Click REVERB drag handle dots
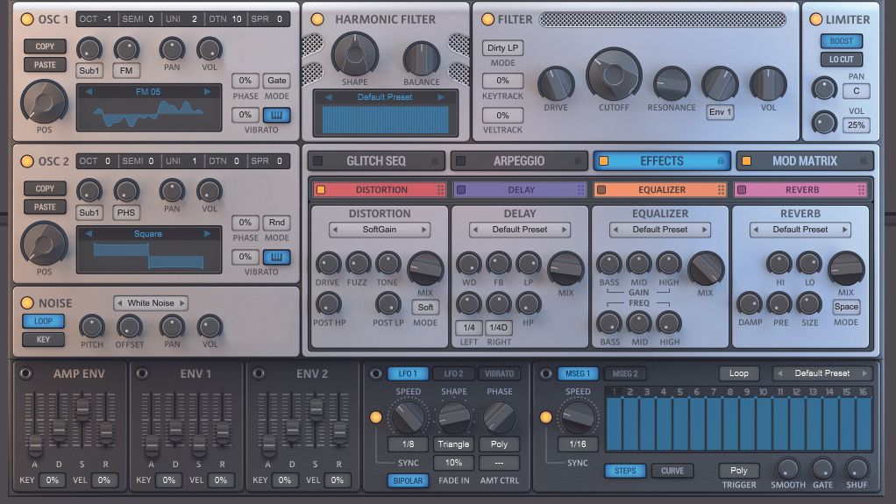Screen dimensions: 896x504 [861, 189]
